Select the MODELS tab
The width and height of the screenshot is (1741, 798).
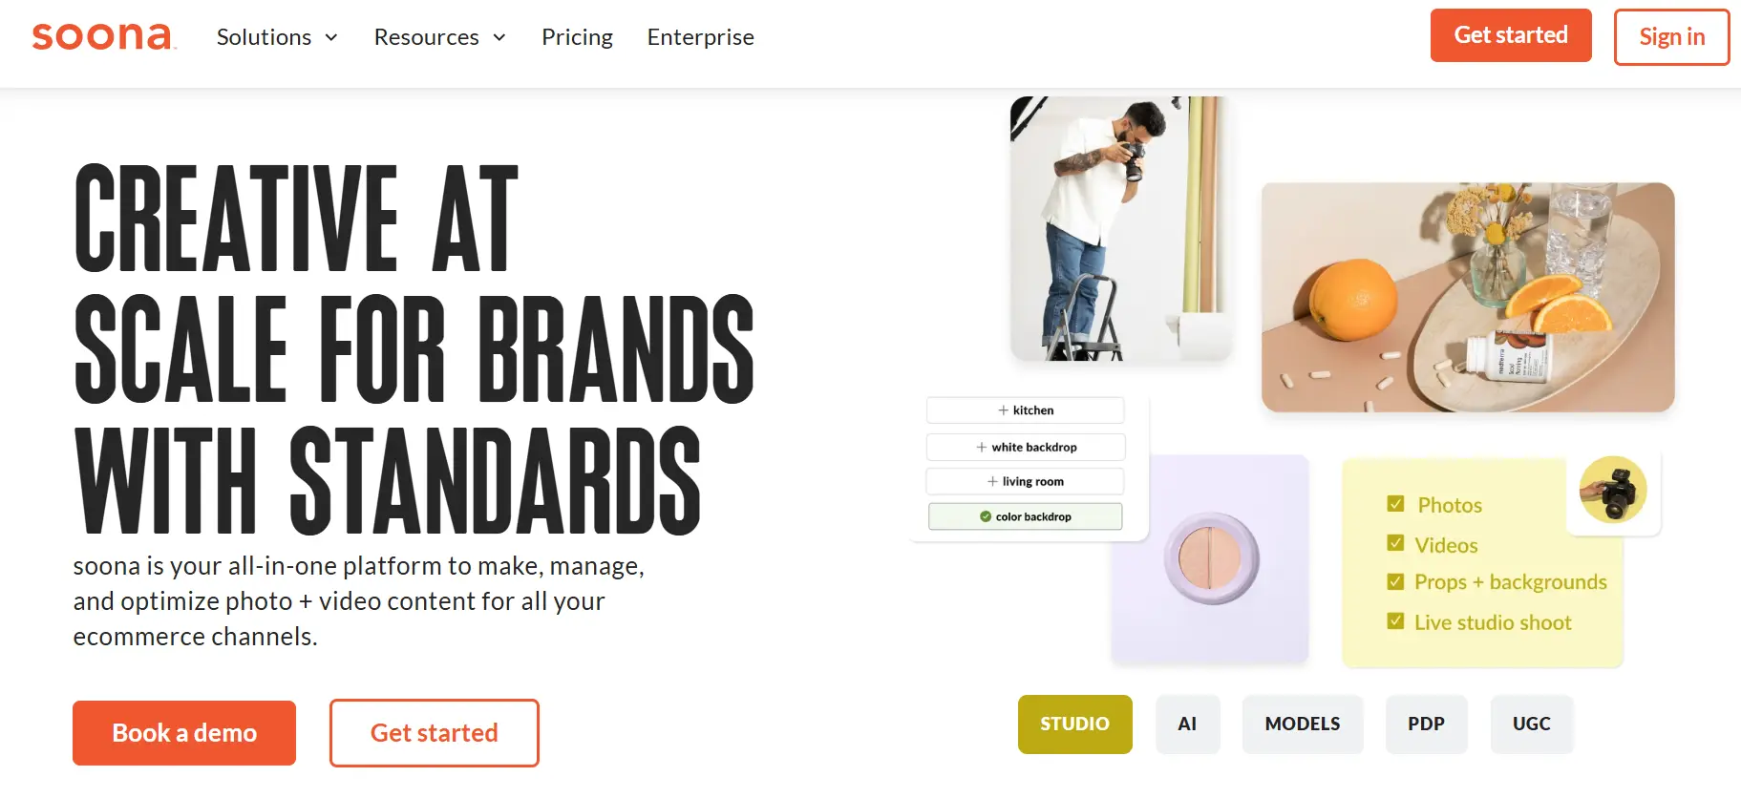point(1302,724)
